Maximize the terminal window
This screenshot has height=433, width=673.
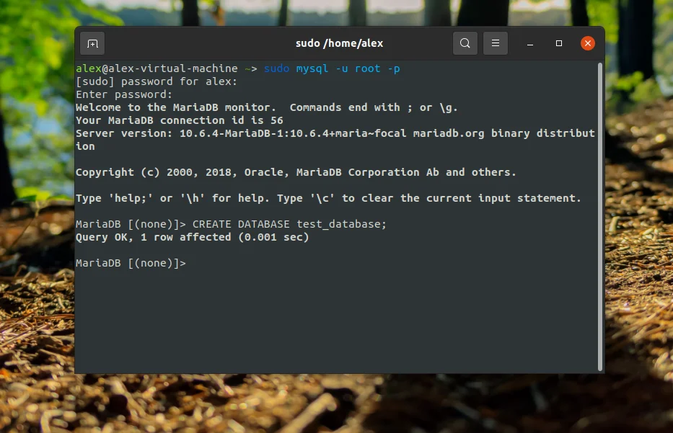tap(559, 43)
